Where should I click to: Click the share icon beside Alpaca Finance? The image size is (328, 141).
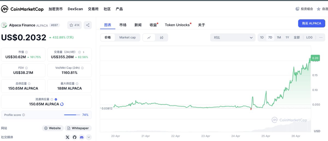88,25
